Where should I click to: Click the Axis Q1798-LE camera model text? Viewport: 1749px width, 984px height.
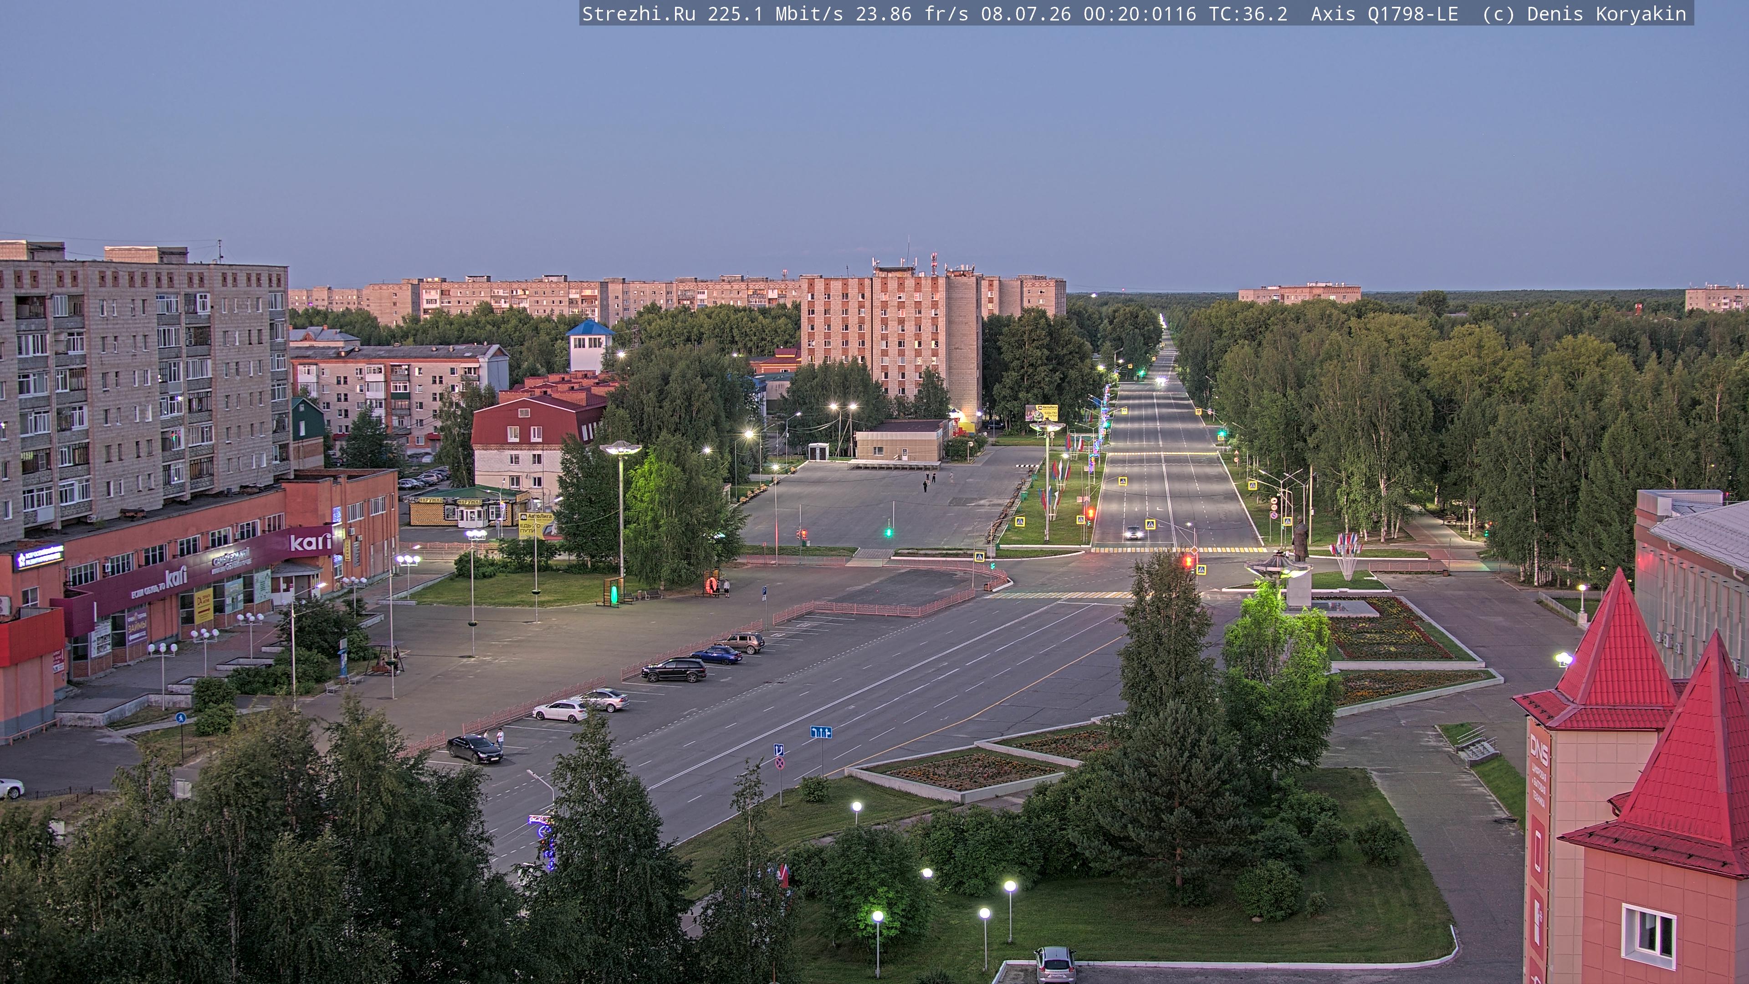point(1385,14)
